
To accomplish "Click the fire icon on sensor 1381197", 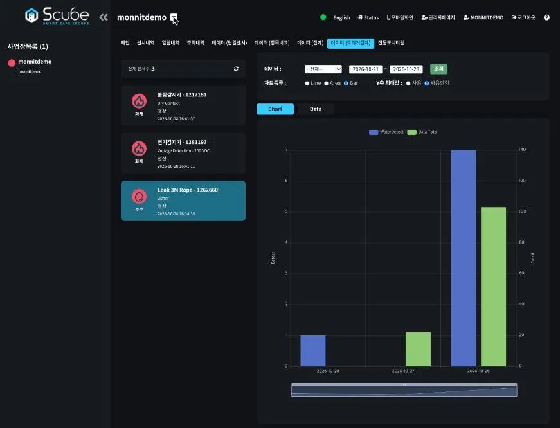I will 139,148.
